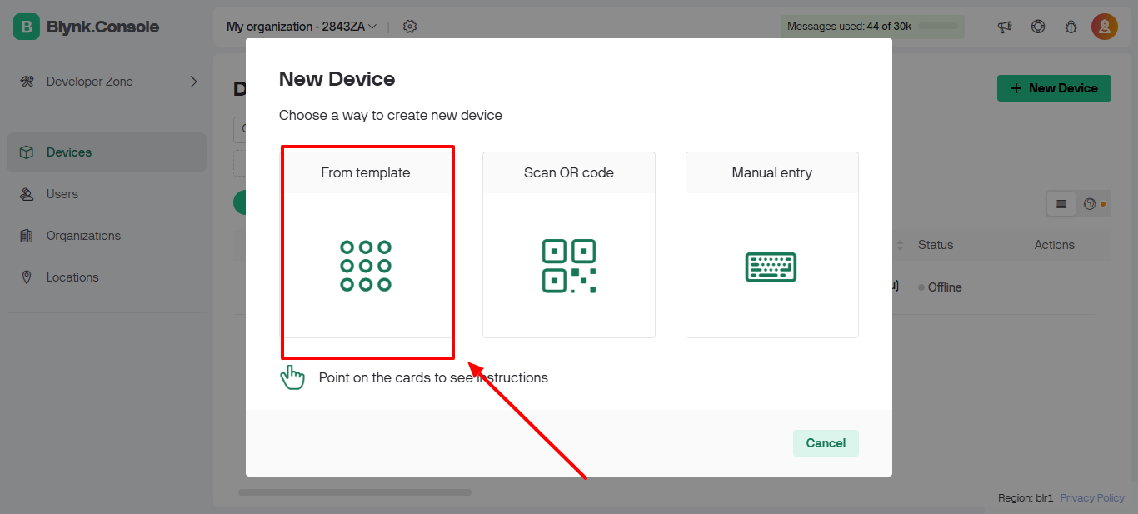Cancel the New Device dialog
1138x514 pixels.
pos(826,443)
